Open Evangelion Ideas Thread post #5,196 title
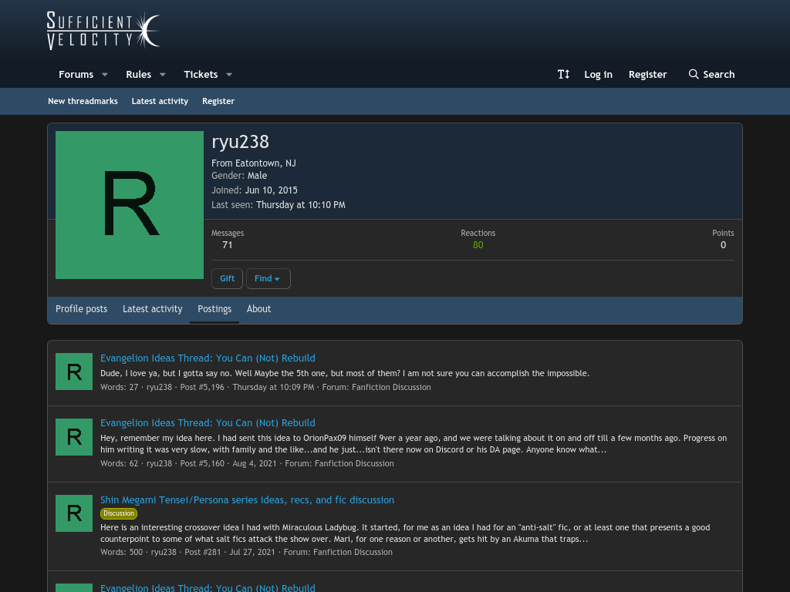 pos(208,358)
